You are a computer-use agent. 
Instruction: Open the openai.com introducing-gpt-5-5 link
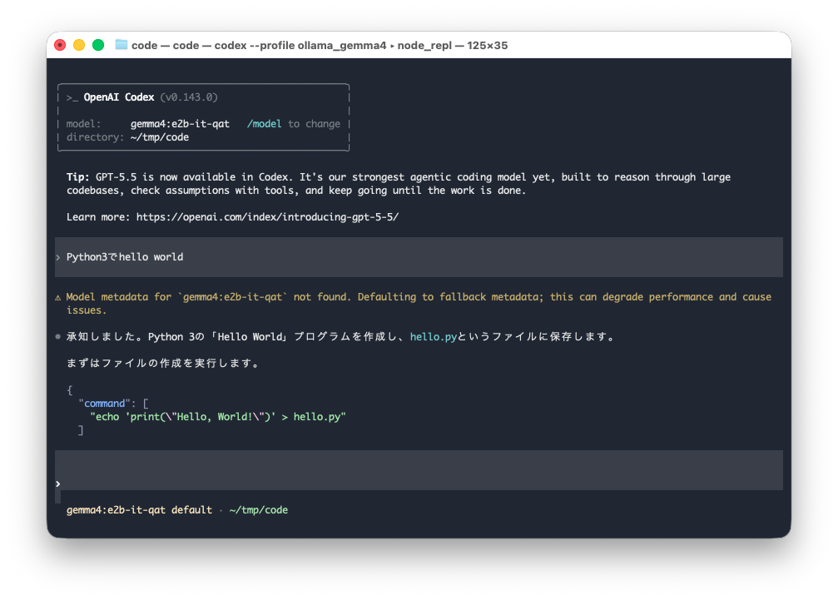tap(267, 217)
